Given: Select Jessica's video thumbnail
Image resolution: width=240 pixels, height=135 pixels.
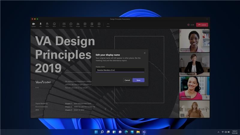Looking at the screenshot, I should 194,88.
